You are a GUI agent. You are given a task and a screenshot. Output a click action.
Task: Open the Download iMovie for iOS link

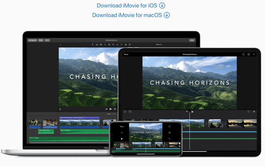coord(131,6)
